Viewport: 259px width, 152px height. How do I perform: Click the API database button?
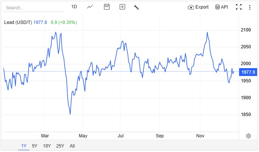[222, 7]
